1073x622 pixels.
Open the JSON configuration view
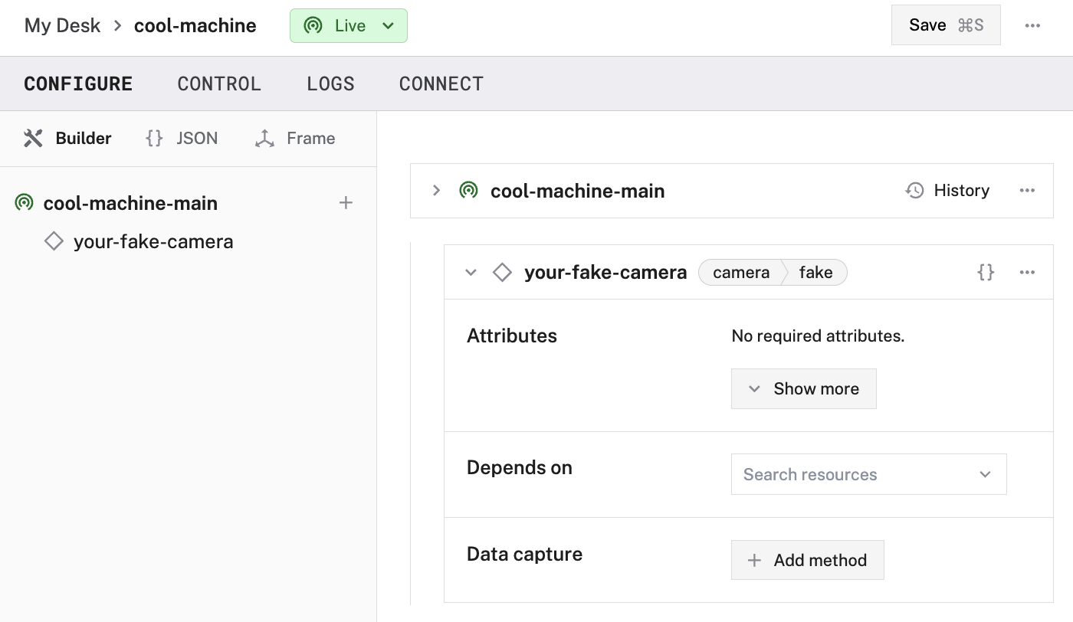pyautogui.click(x=181, y=138)
